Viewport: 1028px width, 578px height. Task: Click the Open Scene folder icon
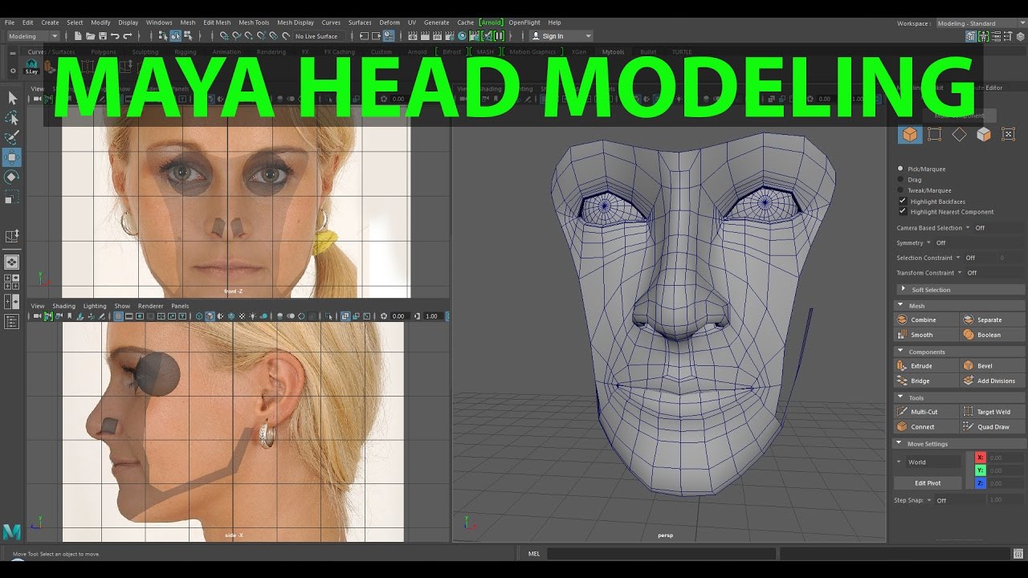91,36
